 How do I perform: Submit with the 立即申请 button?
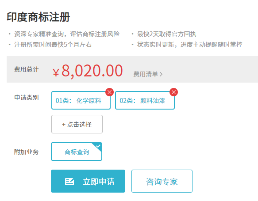click(88, 181)
